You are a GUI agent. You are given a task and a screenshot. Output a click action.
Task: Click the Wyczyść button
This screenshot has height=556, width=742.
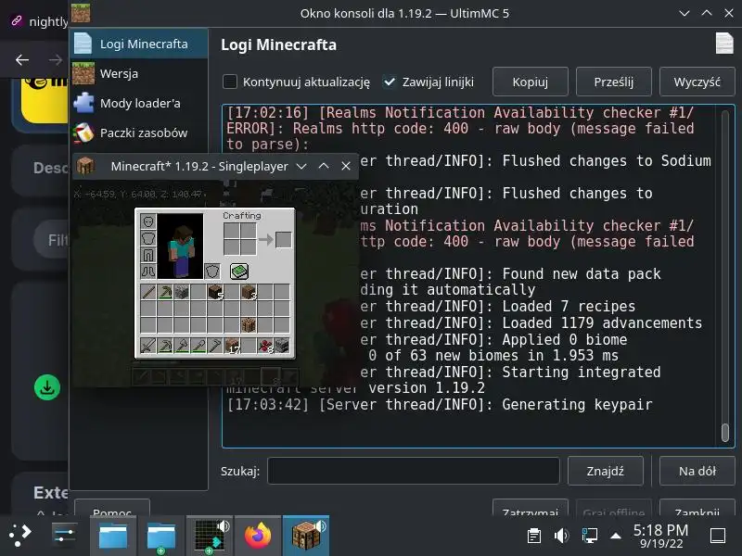point(697,82)
